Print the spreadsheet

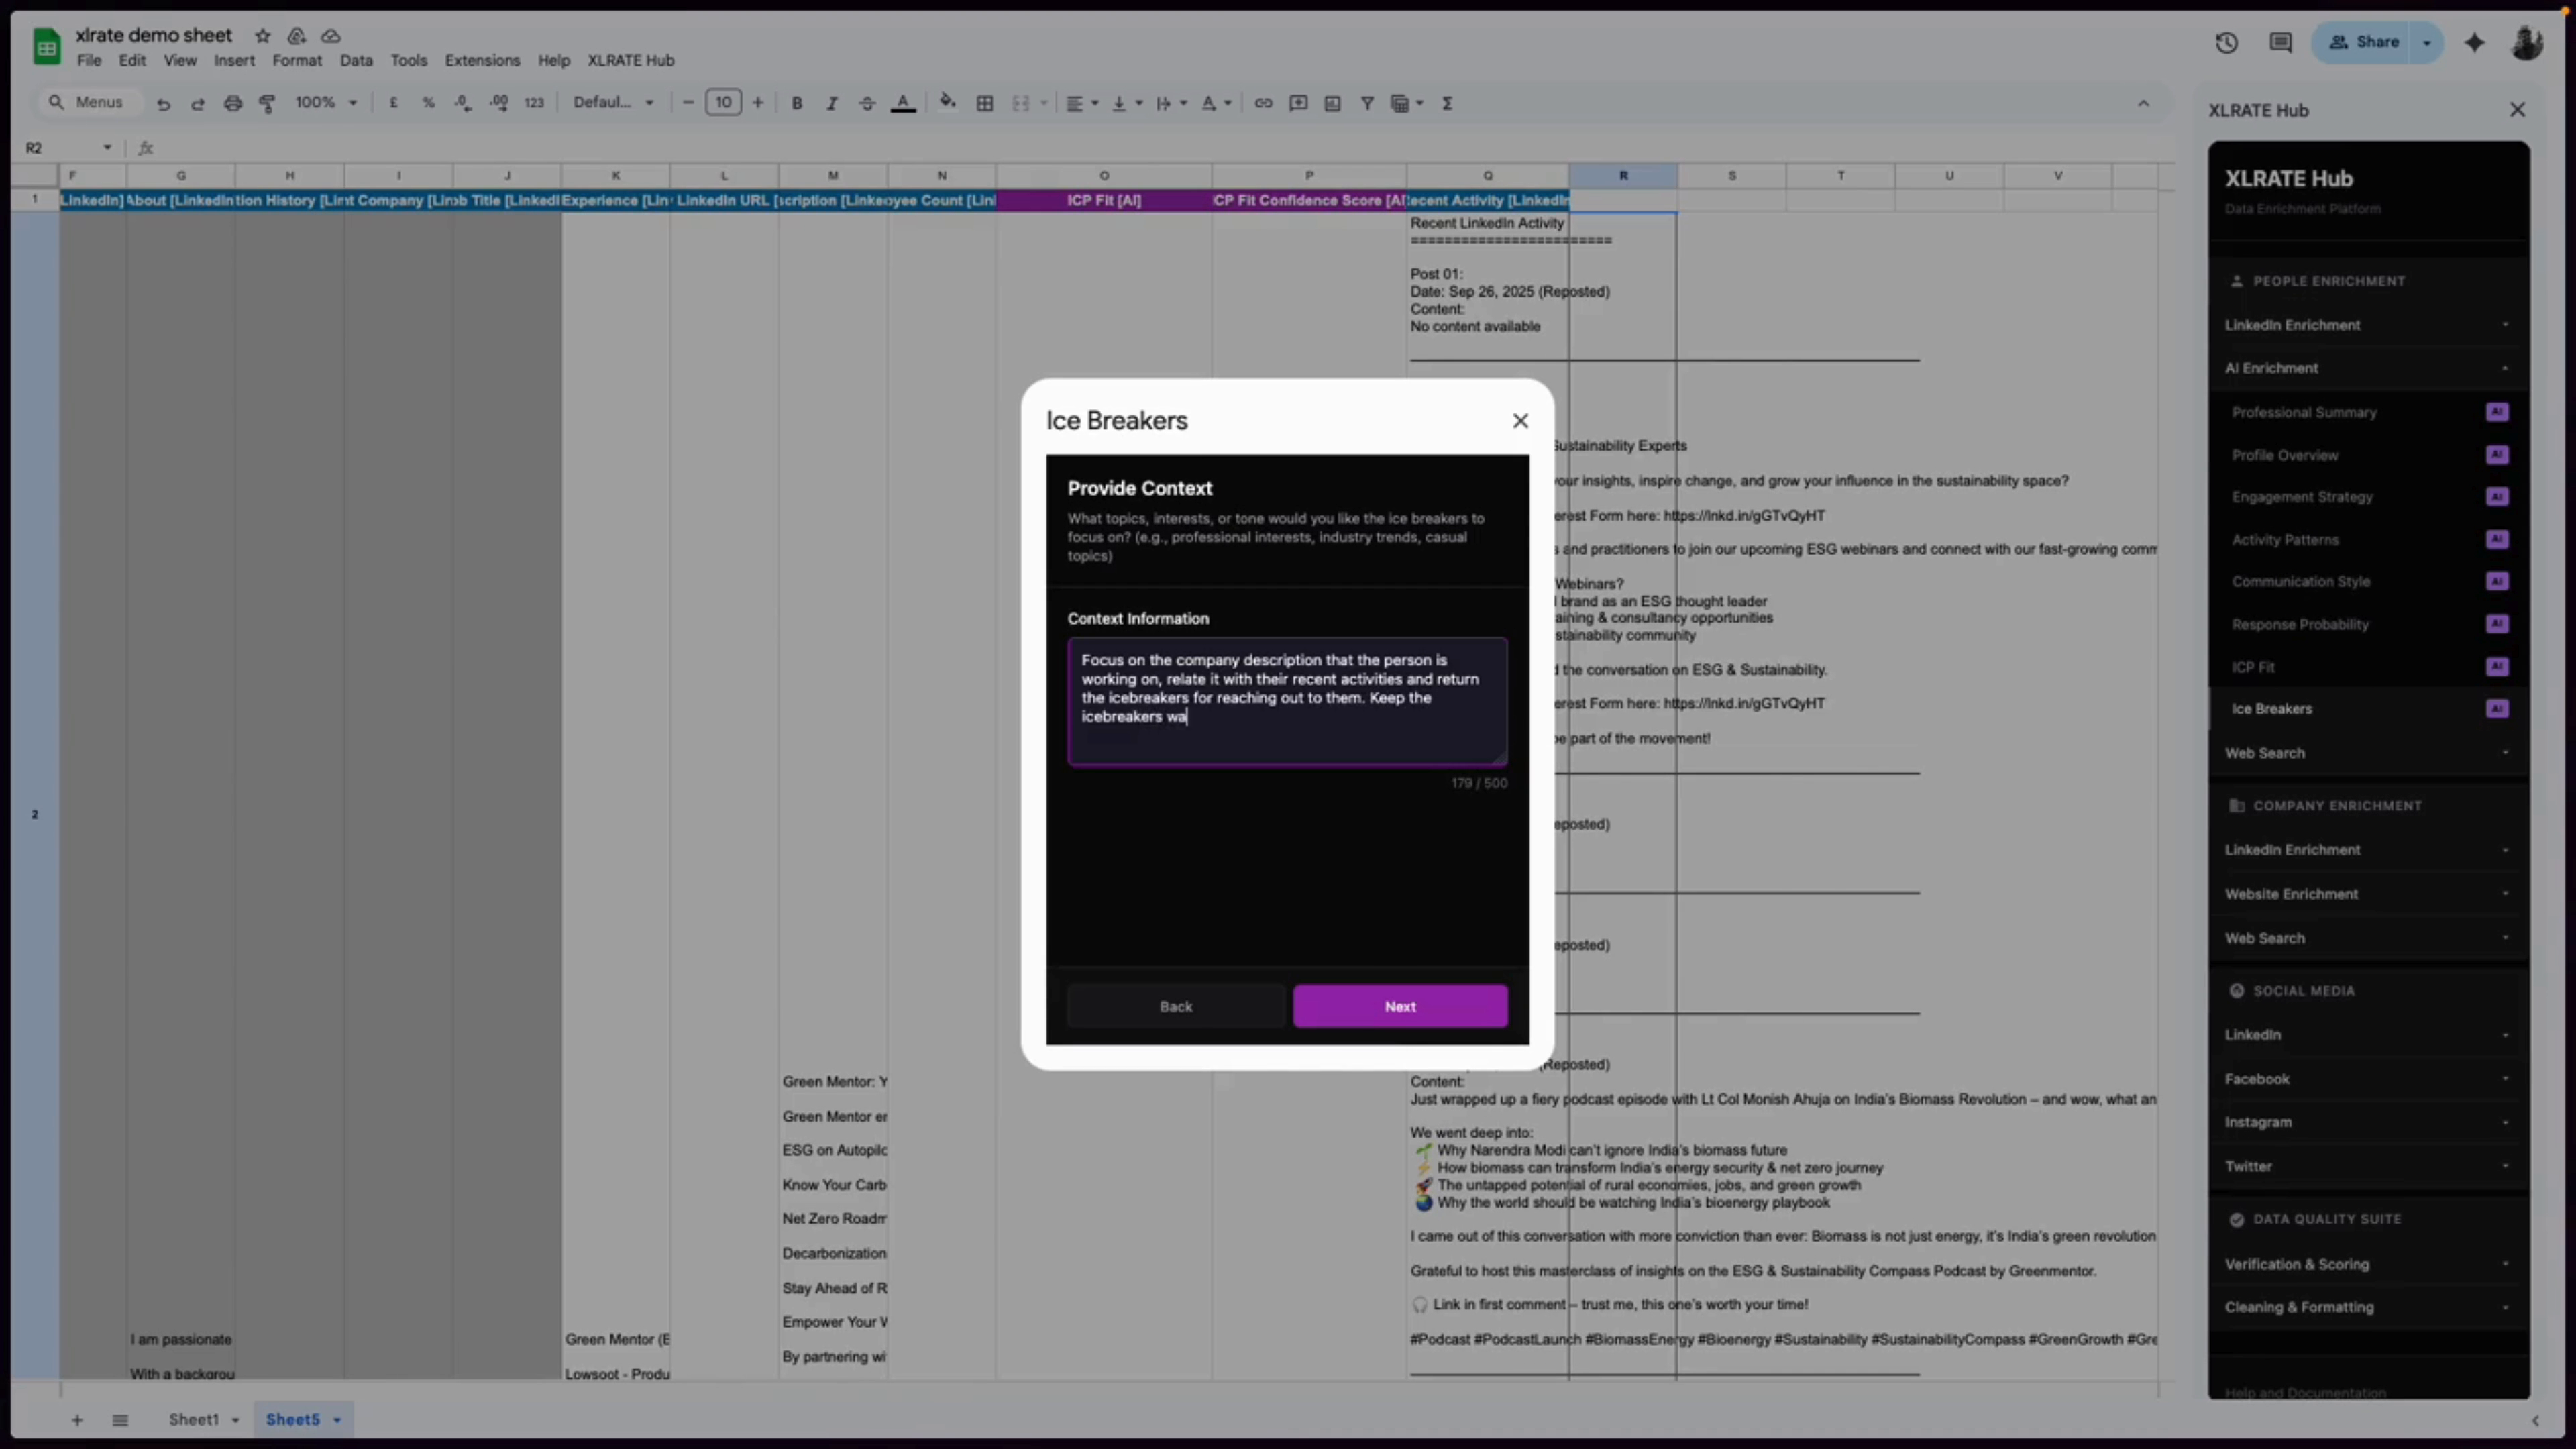pos(232,102)
